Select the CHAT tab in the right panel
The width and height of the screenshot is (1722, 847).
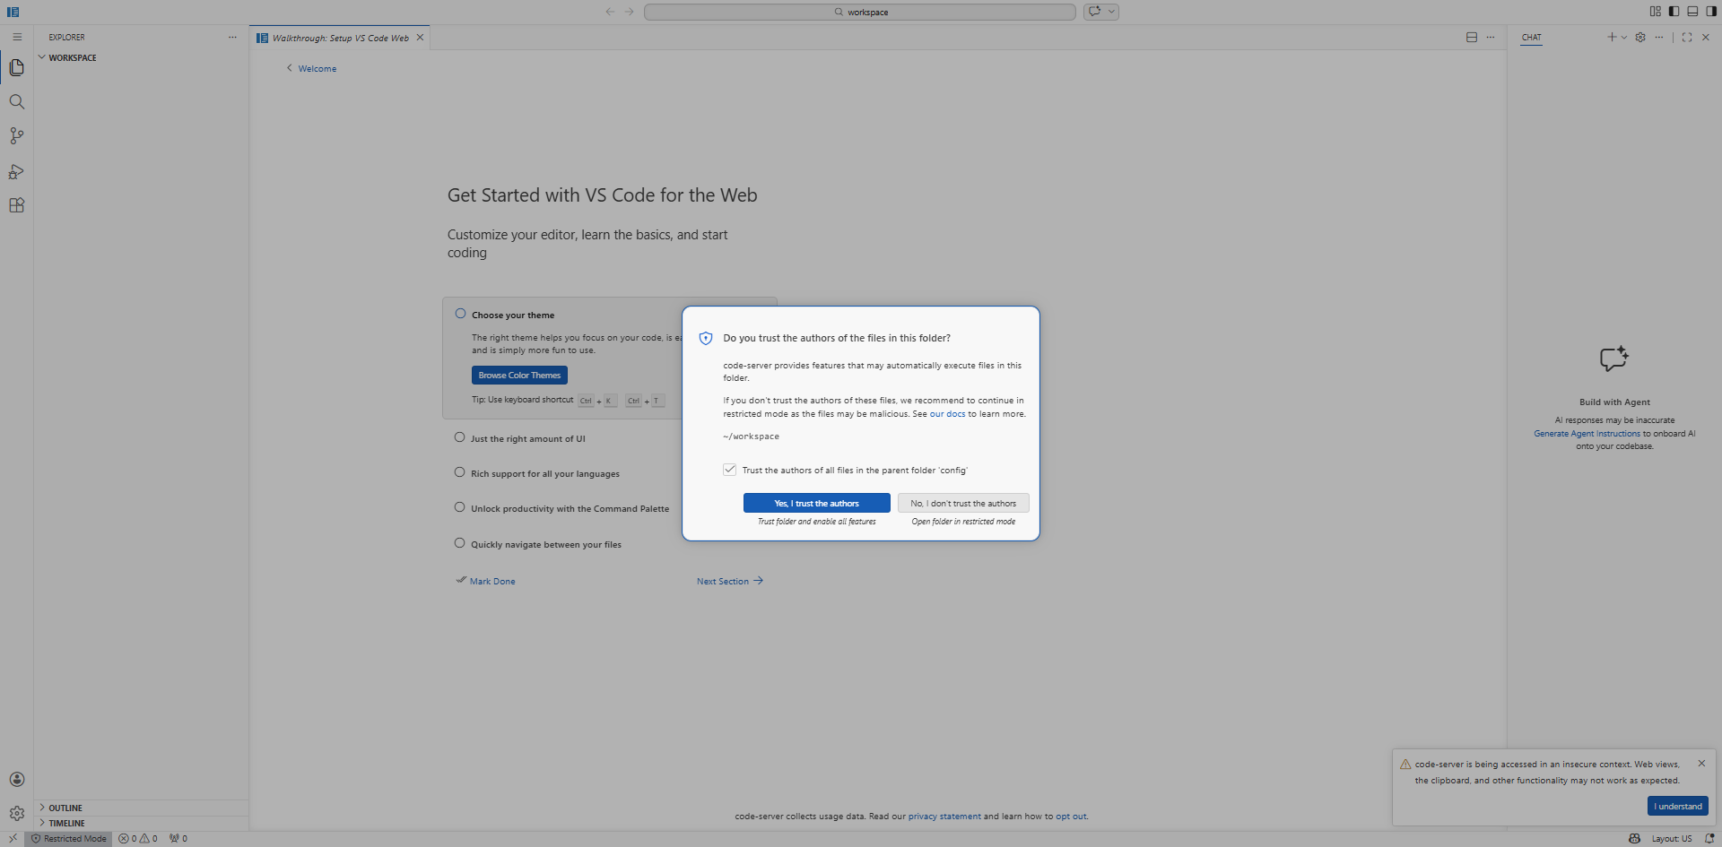(1531, 38)
